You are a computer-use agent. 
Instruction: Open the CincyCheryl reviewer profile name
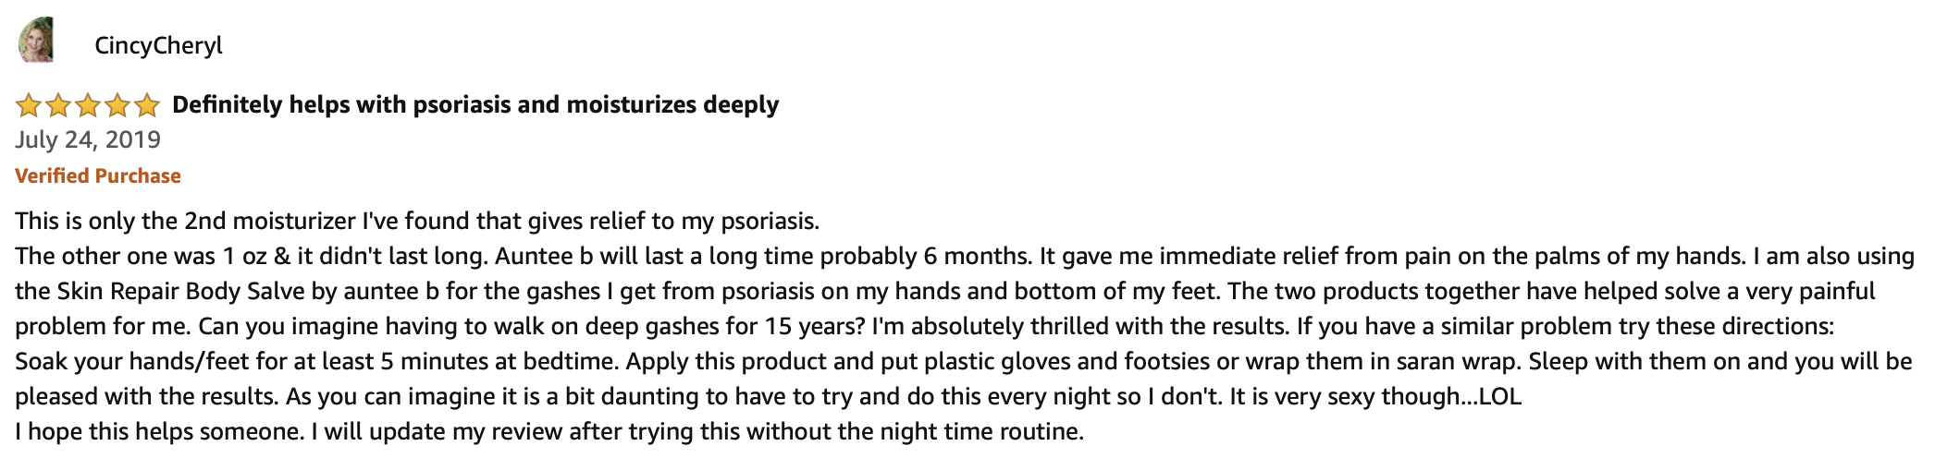point(158,45)
